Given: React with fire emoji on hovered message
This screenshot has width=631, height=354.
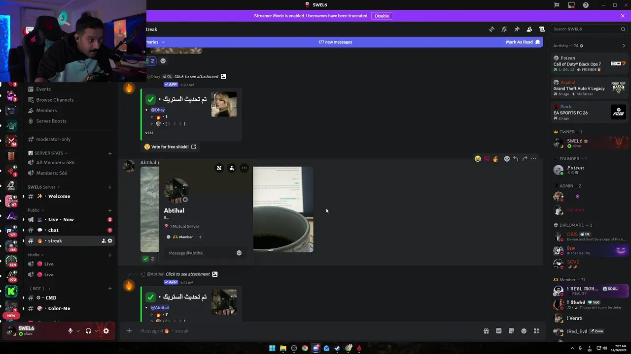Looking at the screenshot, I should click(x=495, y=159).
